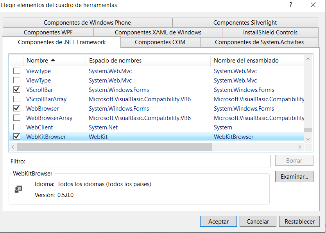Check the WebBrowserArray checkbox

click(17, 118)
